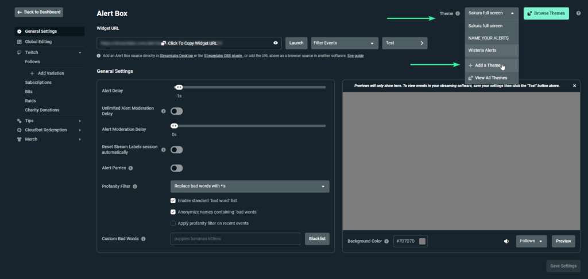
Task: Click the Custom Bad Words input field
Action: pos(235,239)
